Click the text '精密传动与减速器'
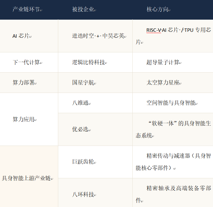 click(x=168, y=156)
